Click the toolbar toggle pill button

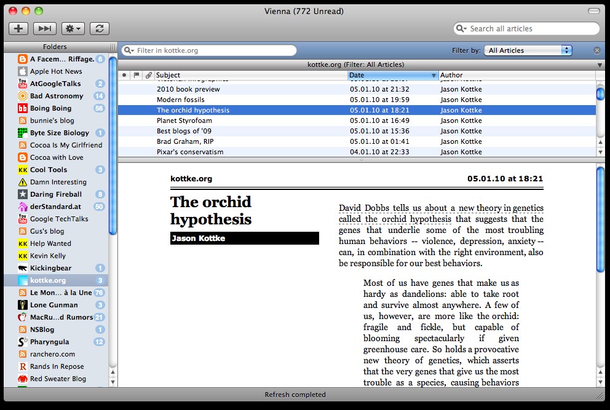point(593,11)
